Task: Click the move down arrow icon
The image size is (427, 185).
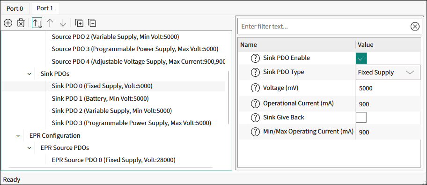Action: (63, 23)
